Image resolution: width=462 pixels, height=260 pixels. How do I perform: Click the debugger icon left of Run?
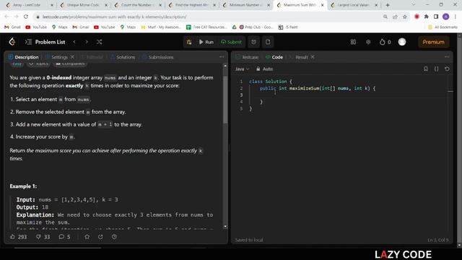tap(189, 42)
